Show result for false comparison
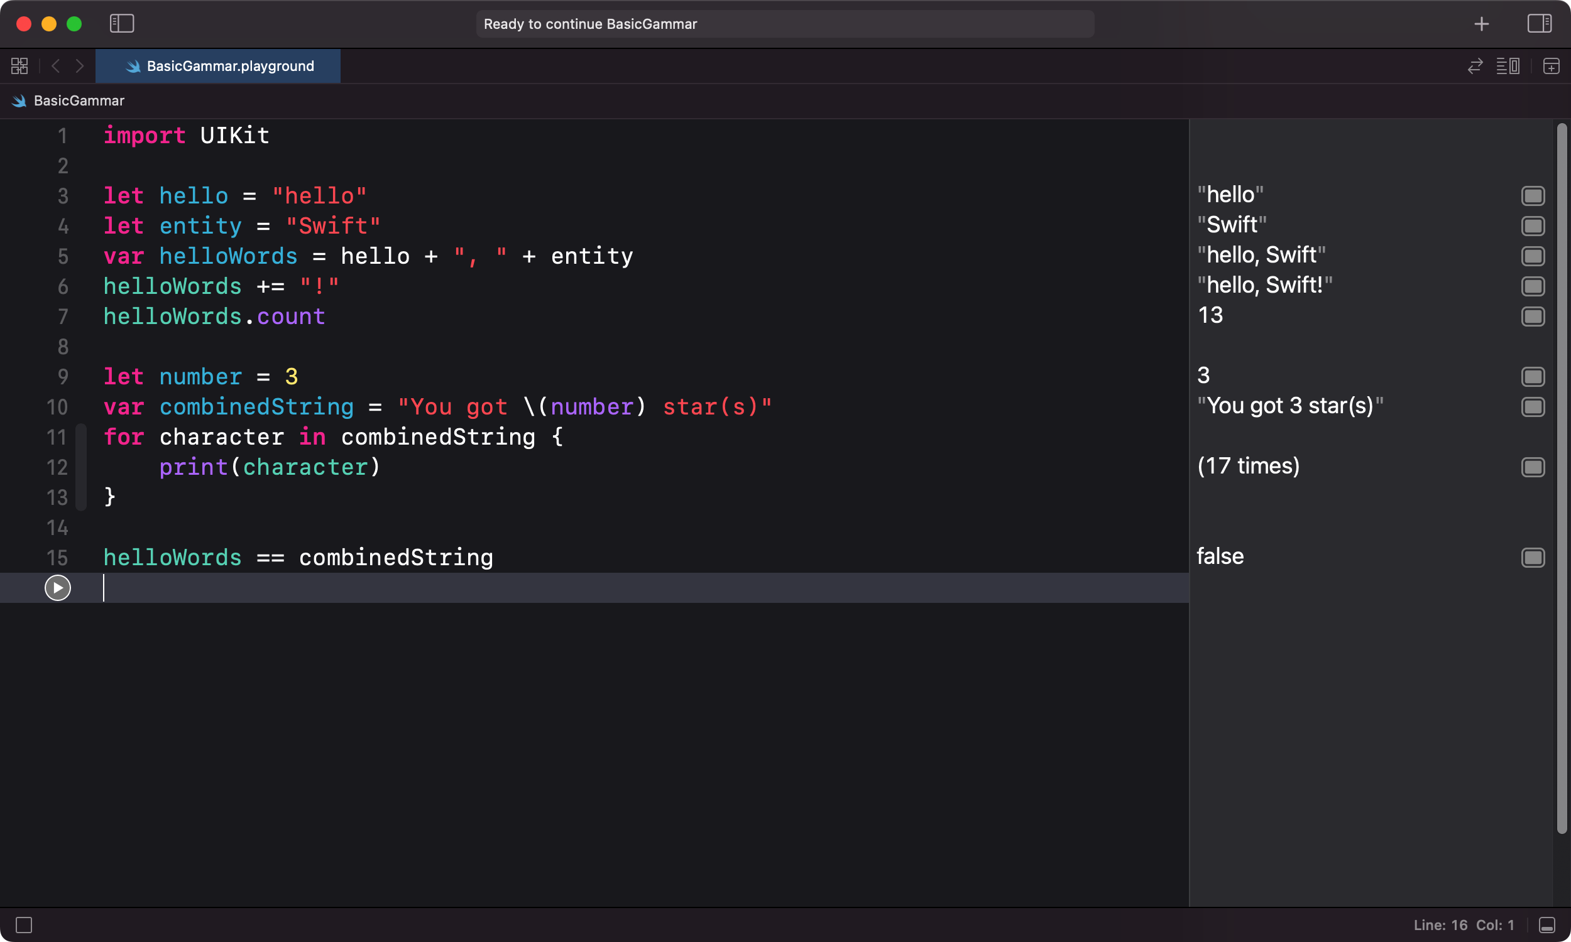This screenshot has height=942, width=1571. click(1533, 557)
